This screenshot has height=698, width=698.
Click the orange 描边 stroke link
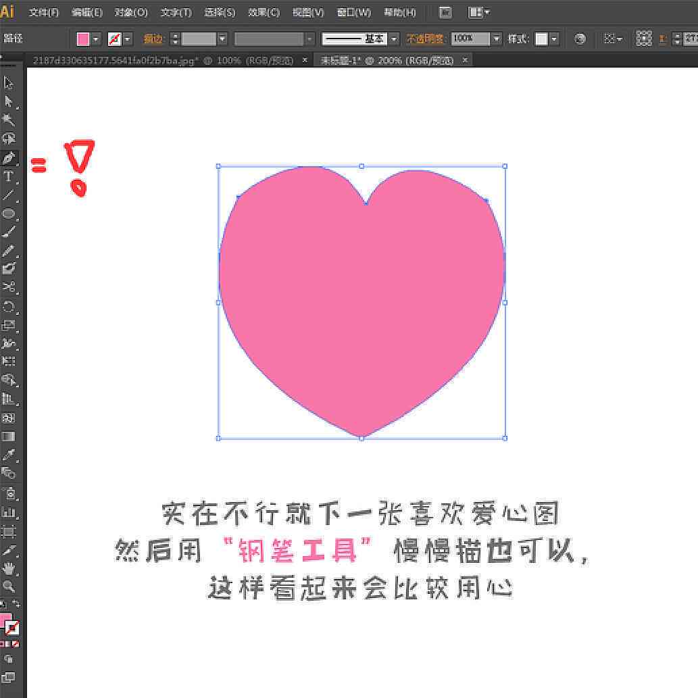pos(153,39)
